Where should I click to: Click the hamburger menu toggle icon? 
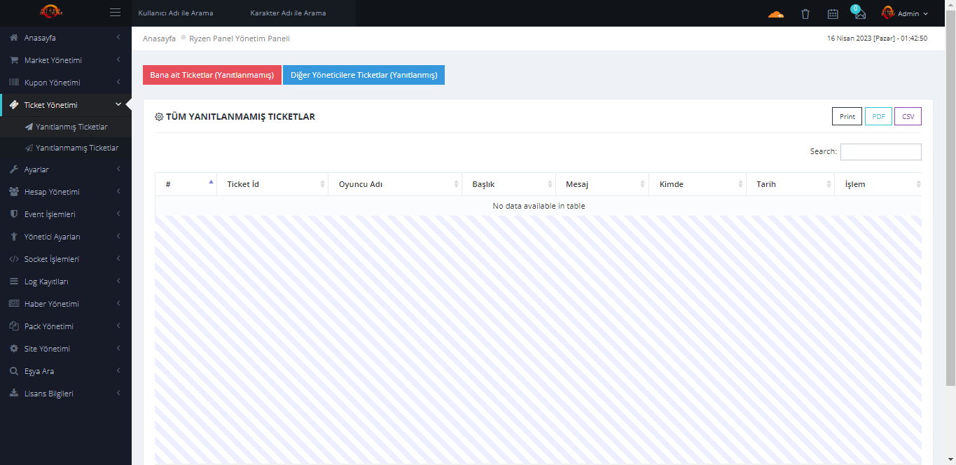[116, 13]
